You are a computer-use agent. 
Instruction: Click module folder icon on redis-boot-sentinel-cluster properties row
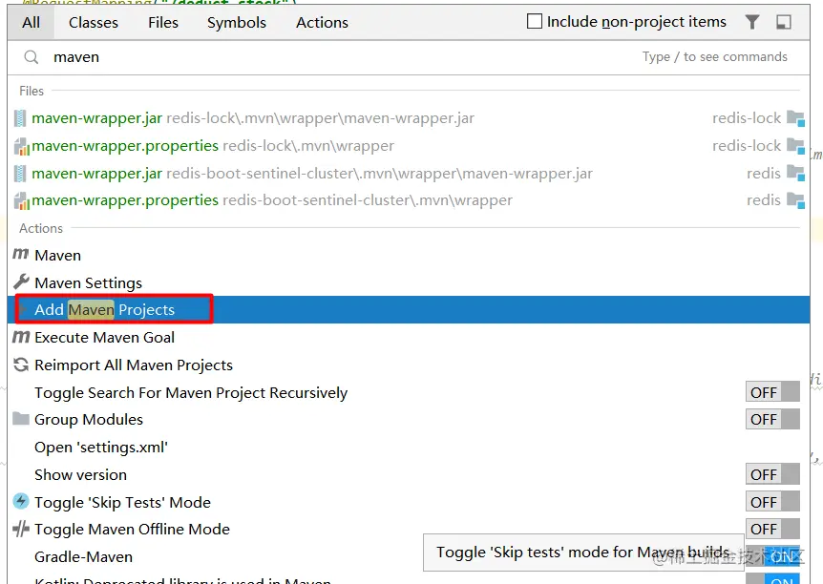tap(795, 201)
